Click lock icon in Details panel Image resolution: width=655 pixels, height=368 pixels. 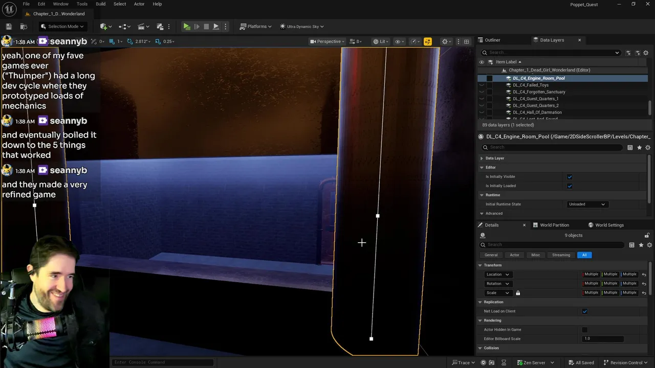click(647, 235)
